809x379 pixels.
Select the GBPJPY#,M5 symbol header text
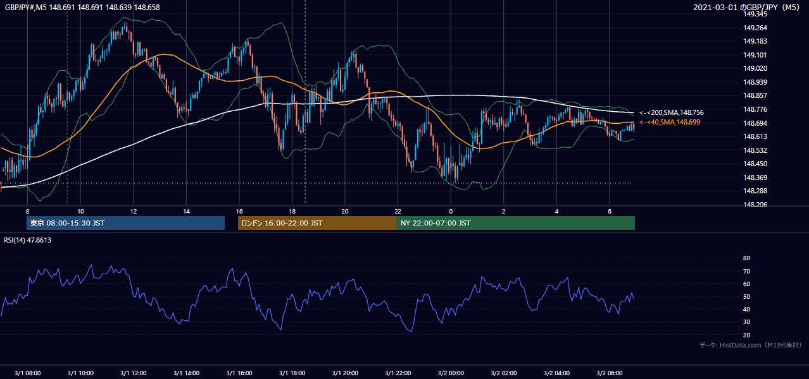click(27, 7)
